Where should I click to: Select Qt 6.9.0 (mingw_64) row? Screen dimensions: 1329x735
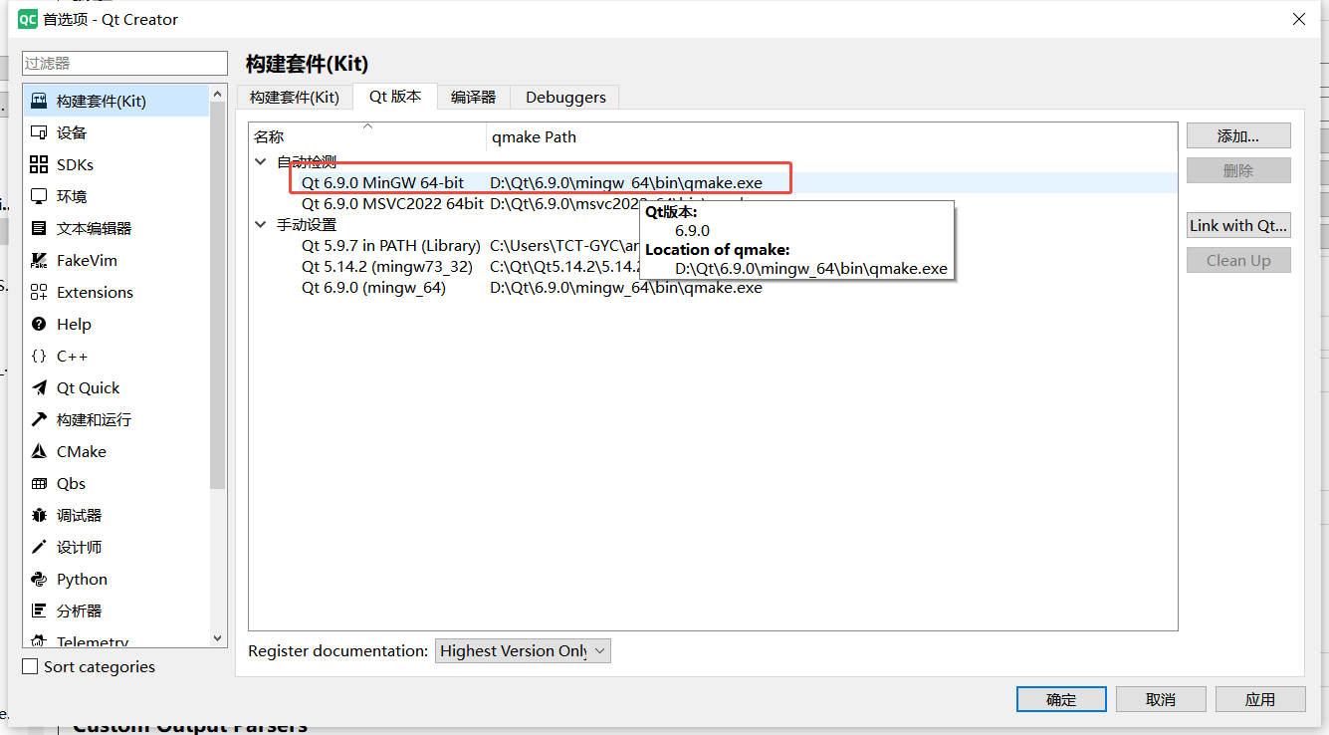(713, 288)
